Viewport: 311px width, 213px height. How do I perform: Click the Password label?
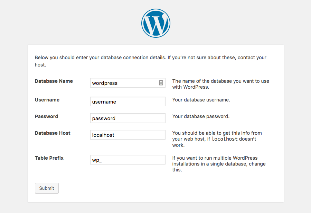pyautogui.click(x=46, y=116)
